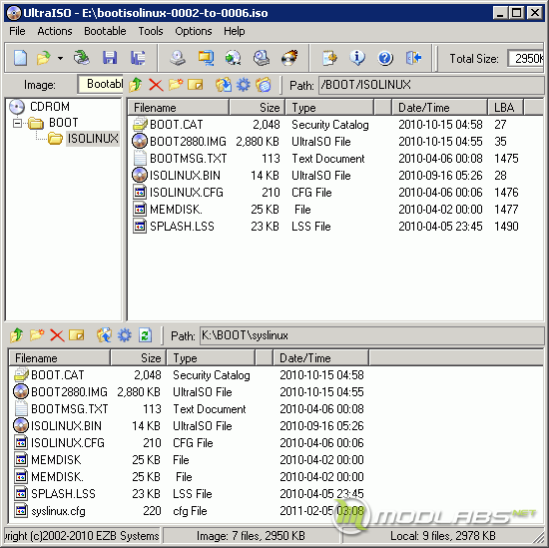The height and width of the screenshot is (548, 549).
Task: Select BOOTMSG.TXT in the image file list
Action: tap(189, 159)
